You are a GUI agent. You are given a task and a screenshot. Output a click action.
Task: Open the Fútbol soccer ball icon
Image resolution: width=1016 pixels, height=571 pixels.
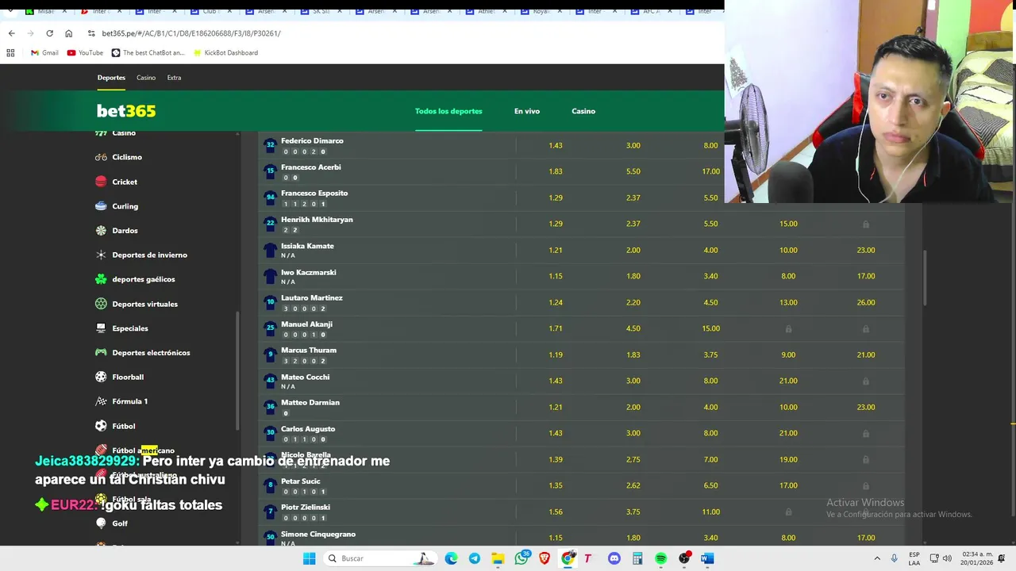point(101,426)
